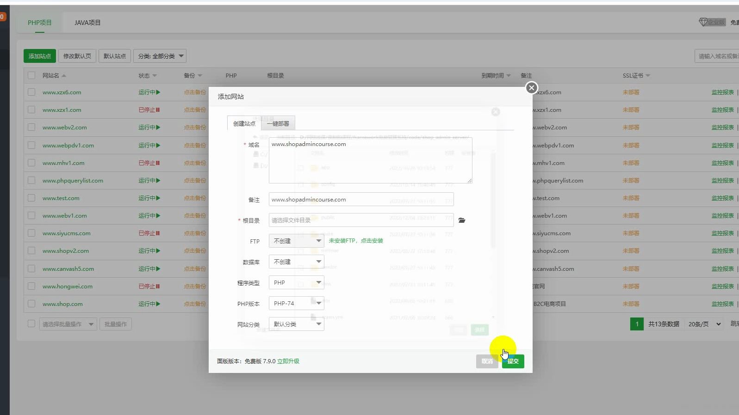
Task: Tick checkbox for www.xzx6.com row
Action: (x=31, y=92)
